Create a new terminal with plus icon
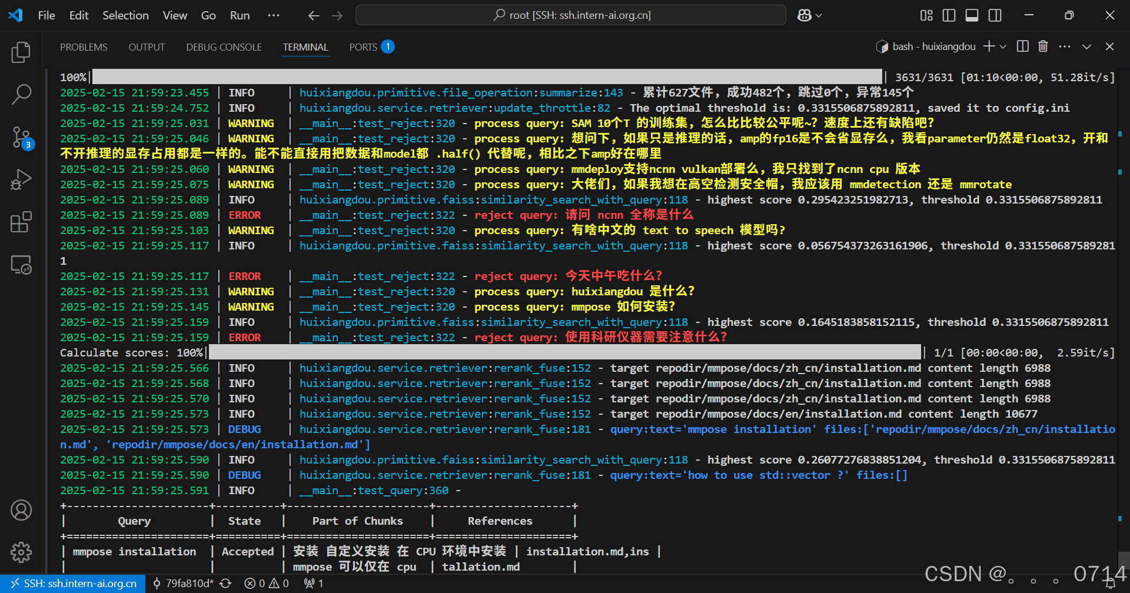This screenshot has height=593, width=1130. coord(989,46)
